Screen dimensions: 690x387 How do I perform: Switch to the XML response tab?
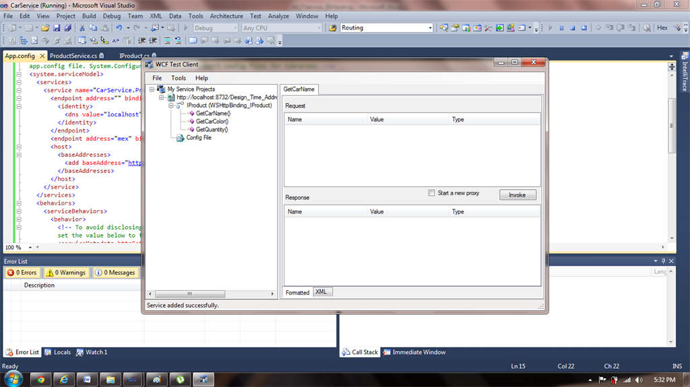321,292
